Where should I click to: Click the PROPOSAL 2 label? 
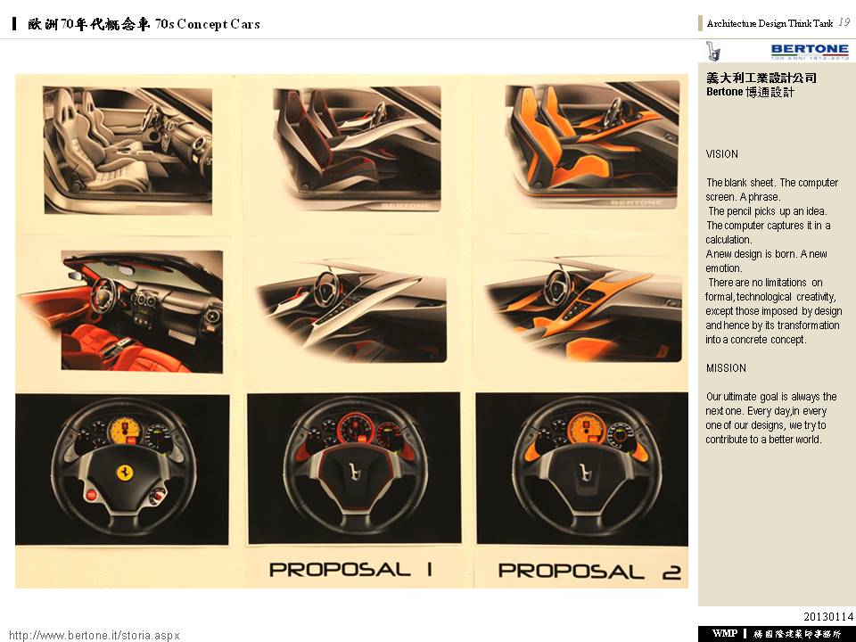[589, 572]
